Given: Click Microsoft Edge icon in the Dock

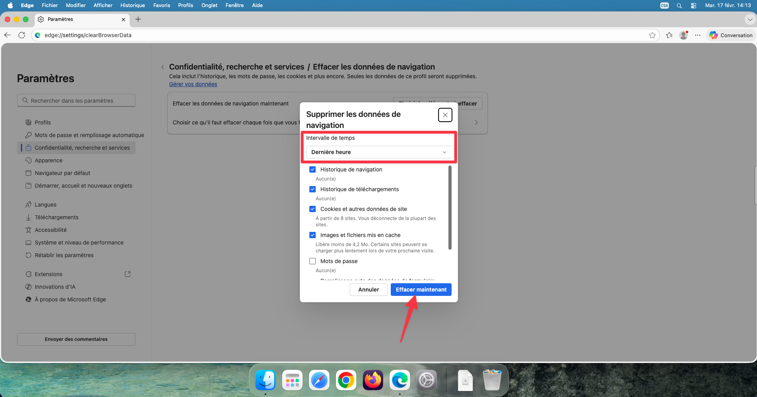Looking at the screenshot, I should tap(400, 380).
